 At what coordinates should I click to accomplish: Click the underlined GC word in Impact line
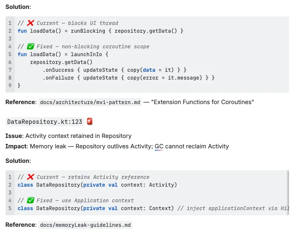pos(159,147)
